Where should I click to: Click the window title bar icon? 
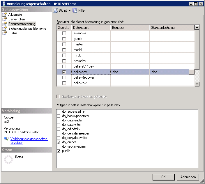tap(4, 4)
